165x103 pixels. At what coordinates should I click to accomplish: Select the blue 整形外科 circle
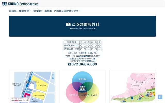[82, 79]
